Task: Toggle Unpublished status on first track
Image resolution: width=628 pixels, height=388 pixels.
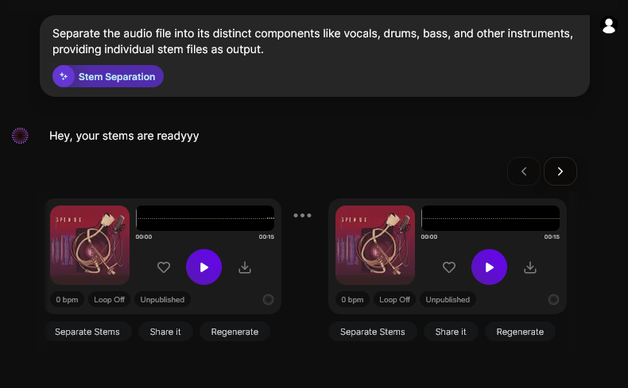Action: click(162, 300)
